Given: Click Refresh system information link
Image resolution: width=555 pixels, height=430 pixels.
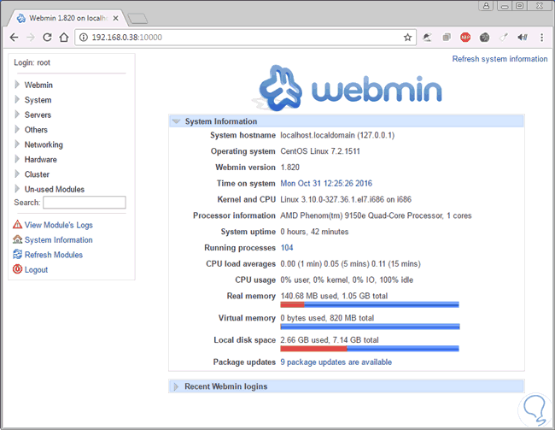Looking at the screenshot, I should [499, 59].
